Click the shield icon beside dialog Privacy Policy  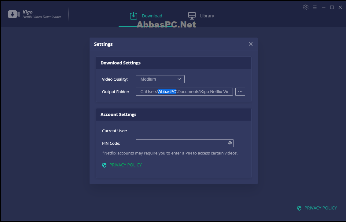pyautogui.click(x=104, y=165)
